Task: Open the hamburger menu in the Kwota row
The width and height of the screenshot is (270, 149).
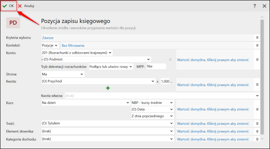Action: [x=257, y=85]
